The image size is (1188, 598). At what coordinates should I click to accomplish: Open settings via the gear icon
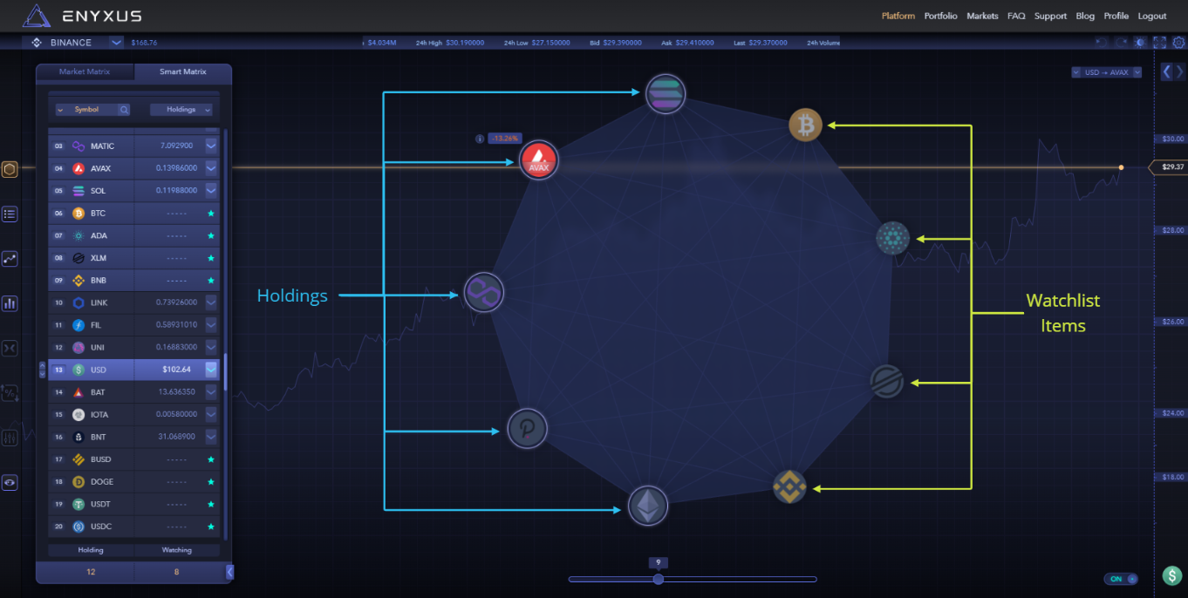[1178, 42]
